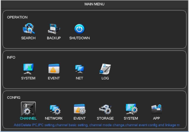Viewport: 189px width, 132px height.
Task: Select the highlighted CHANNEL camera icon
Action: (28, 109)
